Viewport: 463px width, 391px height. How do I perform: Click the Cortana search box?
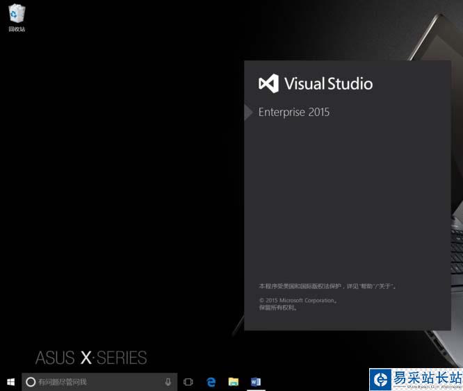(x=99, y=382)
